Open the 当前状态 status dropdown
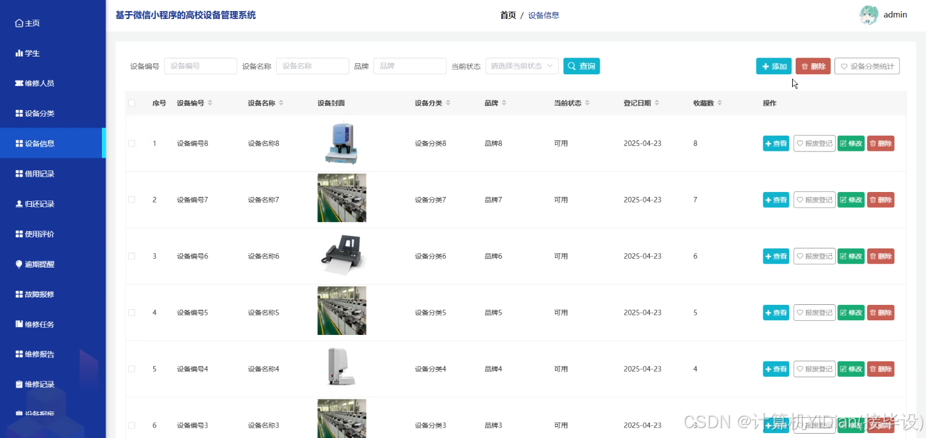 pyautogui.click(x=521, y=66)
